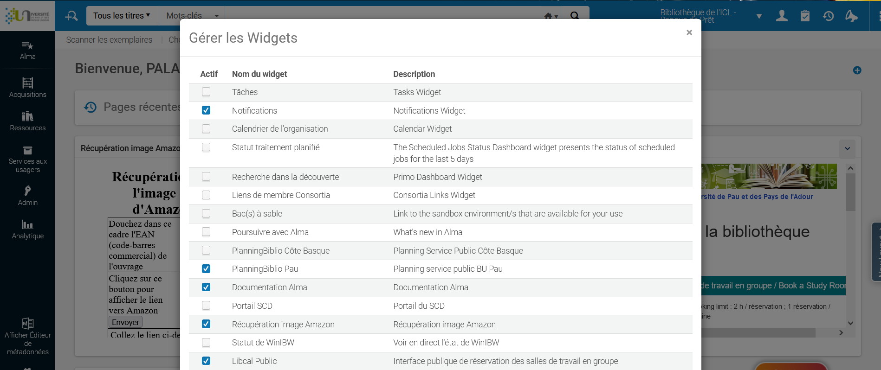Click the user profile icon in header
The width and height of the screenshot is (881, 370).
click(782, 16)
